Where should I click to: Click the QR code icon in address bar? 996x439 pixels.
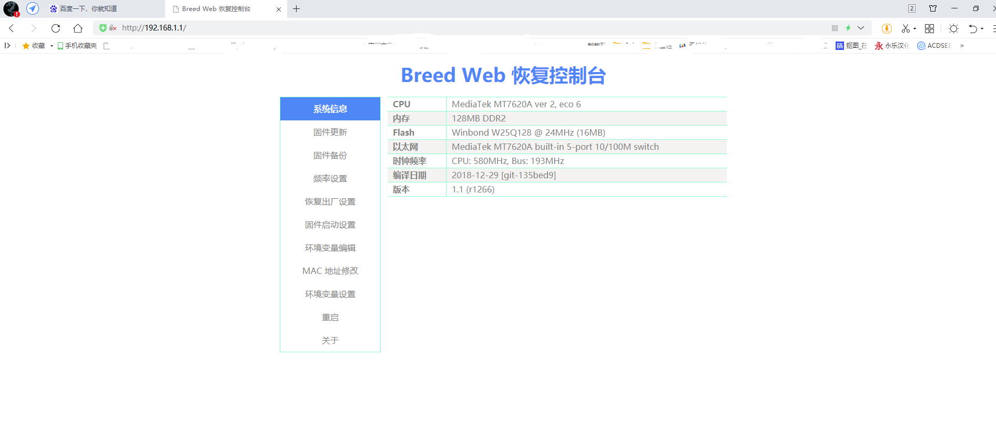coord(835,28)
